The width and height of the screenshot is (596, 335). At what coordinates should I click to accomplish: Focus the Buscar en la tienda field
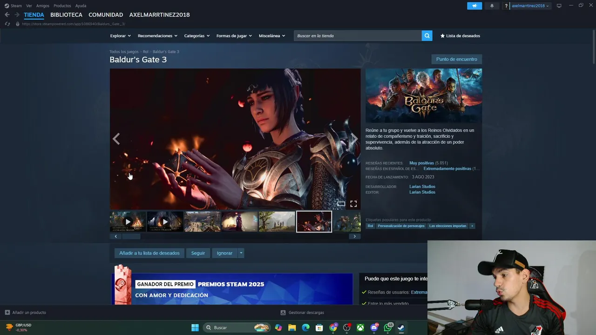click(x=358, y=36)
